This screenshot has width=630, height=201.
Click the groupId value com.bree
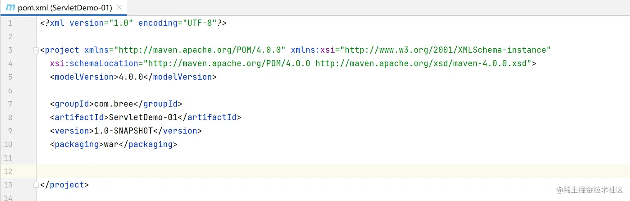[114, 104]
